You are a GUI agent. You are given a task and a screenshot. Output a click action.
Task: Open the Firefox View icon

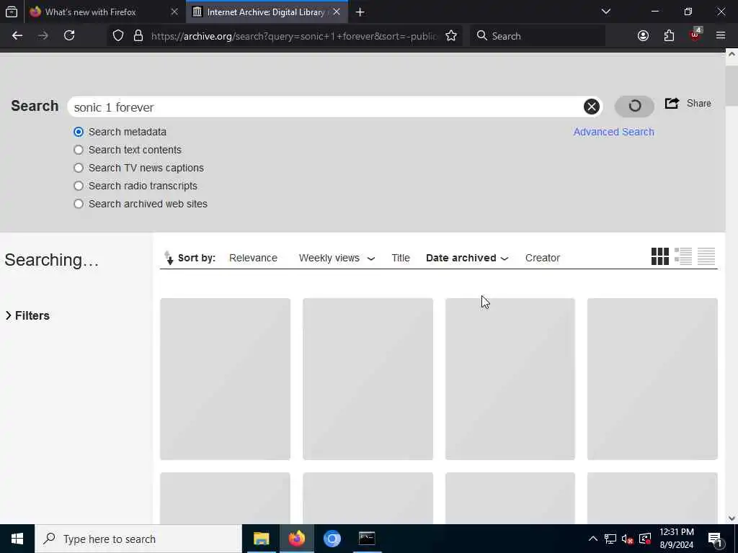(12, 12)
